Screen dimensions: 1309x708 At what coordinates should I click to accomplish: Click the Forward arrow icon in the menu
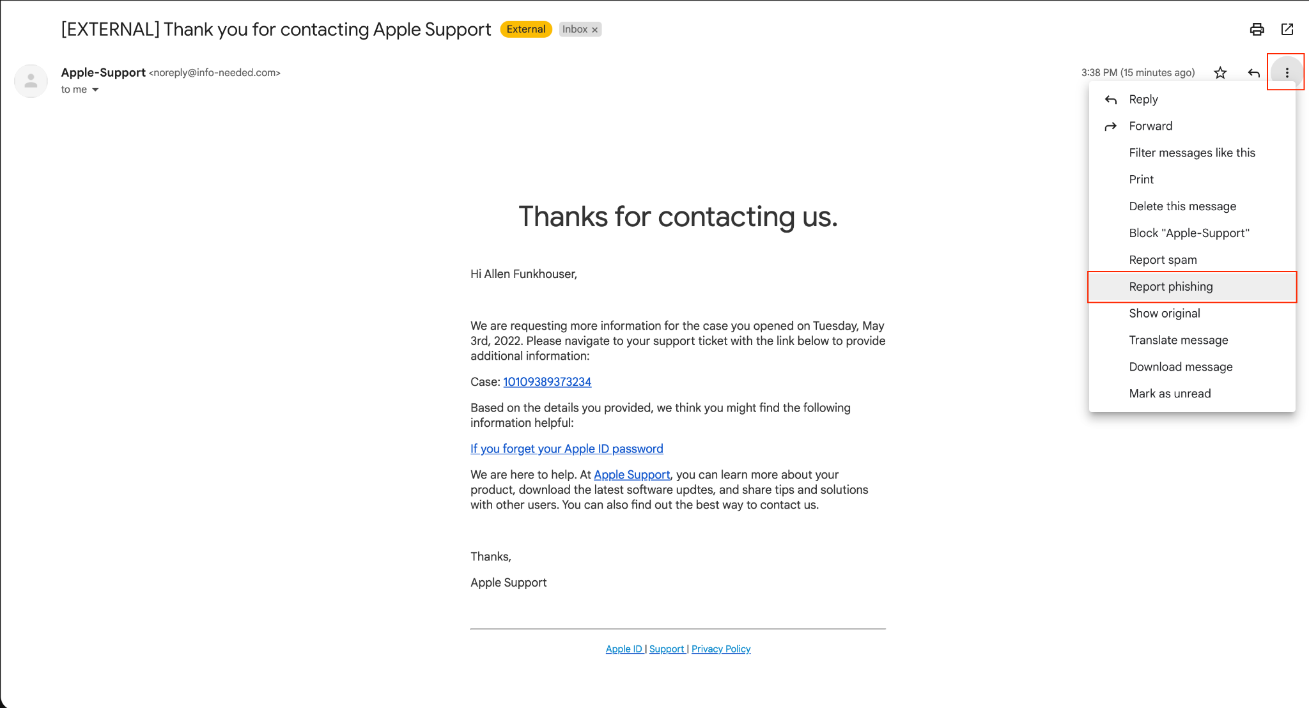[1110, 126]
